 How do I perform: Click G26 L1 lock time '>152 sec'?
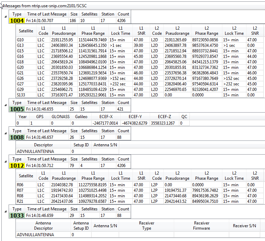tap(117, 78)
